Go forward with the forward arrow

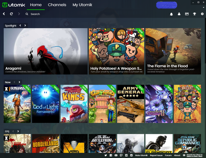coord(19,14)
